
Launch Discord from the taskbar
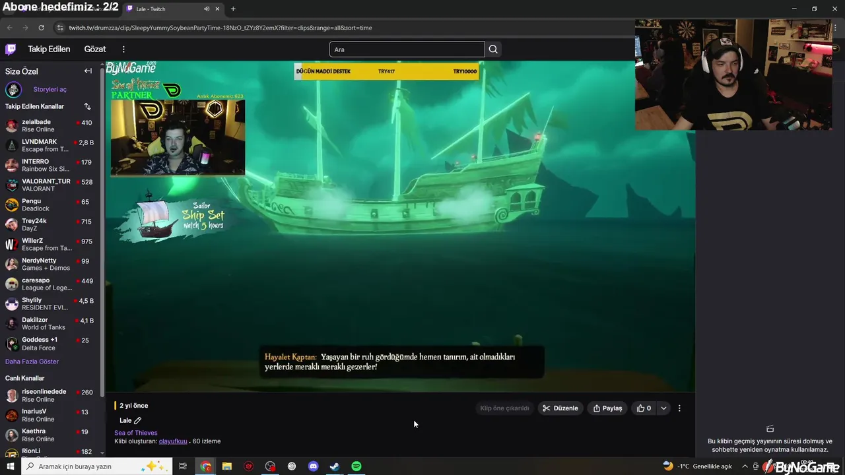click(313, 466)
